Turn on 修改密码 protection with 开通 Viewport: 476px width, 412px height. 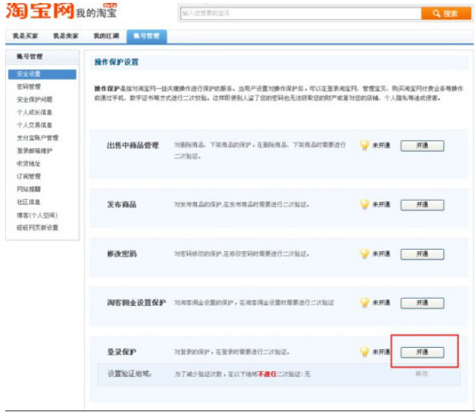click(422, 253)
